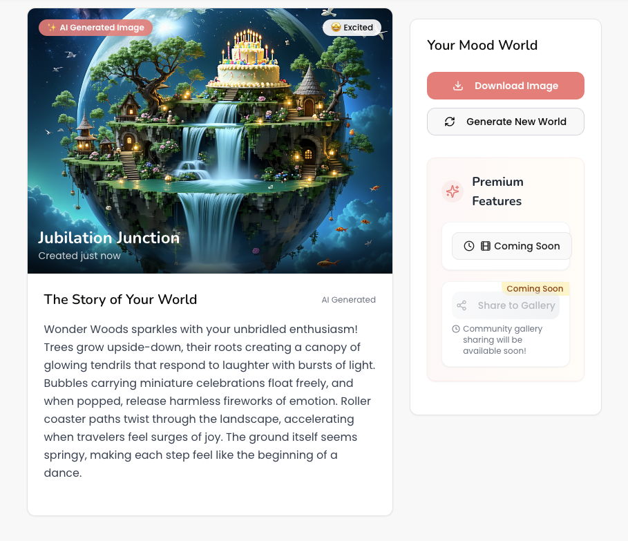The width and height of the screenshot is (628, 541).
Task: Click the Excited mood badge
Action: coord(352,27)
